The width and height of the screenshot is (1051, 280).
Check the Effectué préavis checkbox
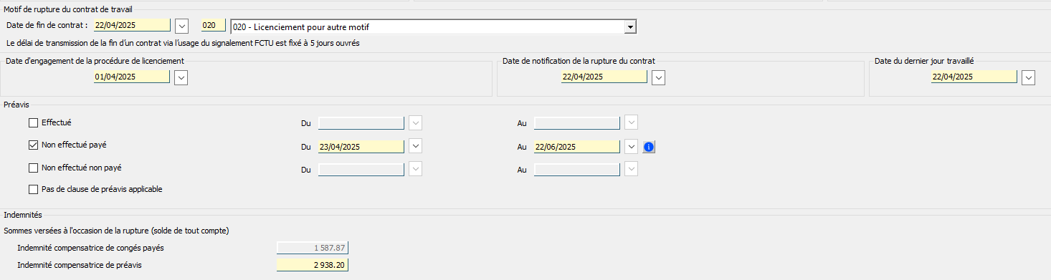click(x=33, y=122)
